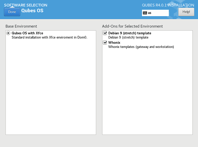Click 'QUBES R4.0.1 INSTALLATION' header text
Screen dimensions: 198x147
click(168, 5)
